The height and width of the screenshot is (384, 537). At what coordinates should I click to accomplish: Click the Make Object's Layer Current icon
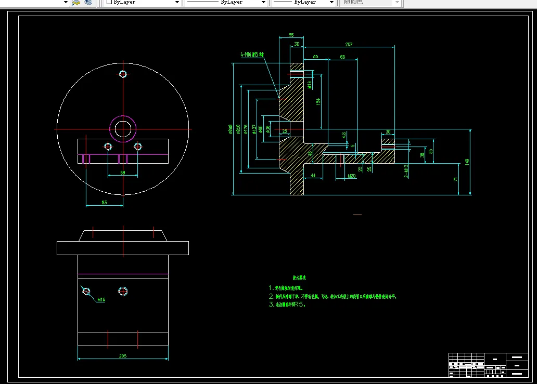76,2
